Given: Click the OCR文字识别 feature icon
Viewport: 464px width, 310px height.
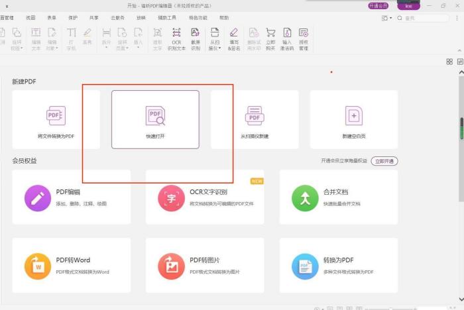Looking at the screenshot, I should [x=170, y=197].
